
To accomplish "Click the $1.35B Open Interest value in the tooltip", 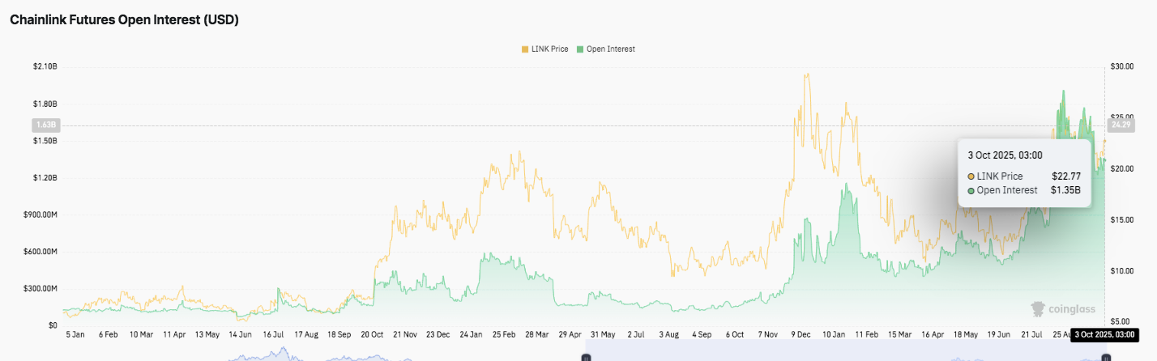I will (1065, 191).
